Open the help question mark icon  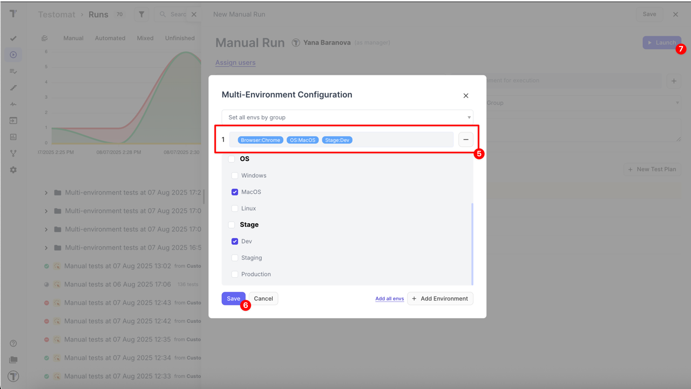pos(13,343)
